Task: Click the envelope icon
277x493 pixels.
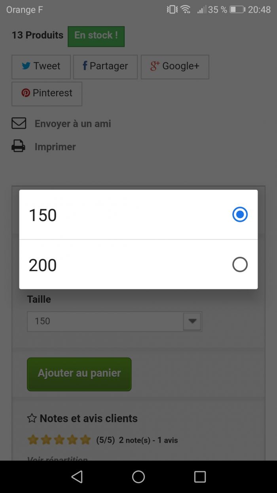Action: pos(19,123)
